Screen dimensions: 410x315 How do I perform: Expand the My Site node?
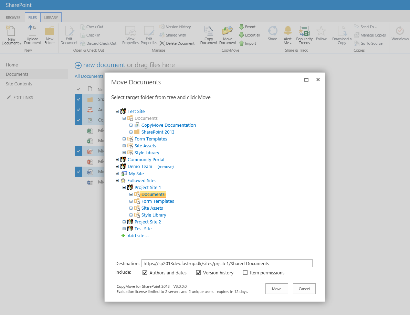tap(117, 173)
